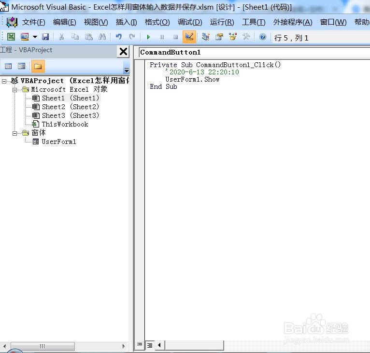
Task: Open the 插入(I) menu
Action: [x=126, y=22]
